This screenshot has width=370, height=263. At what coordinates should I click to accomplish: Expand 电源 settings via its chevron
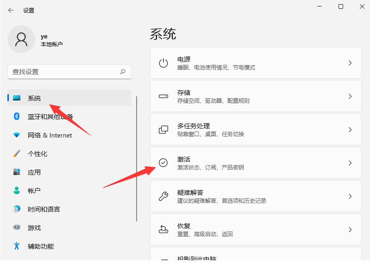pyautogui.click(x=350, y=63)
